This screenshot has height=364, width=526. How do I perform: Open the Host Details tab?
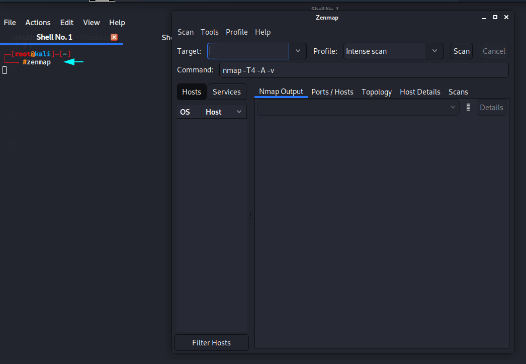tap(420, 92)
